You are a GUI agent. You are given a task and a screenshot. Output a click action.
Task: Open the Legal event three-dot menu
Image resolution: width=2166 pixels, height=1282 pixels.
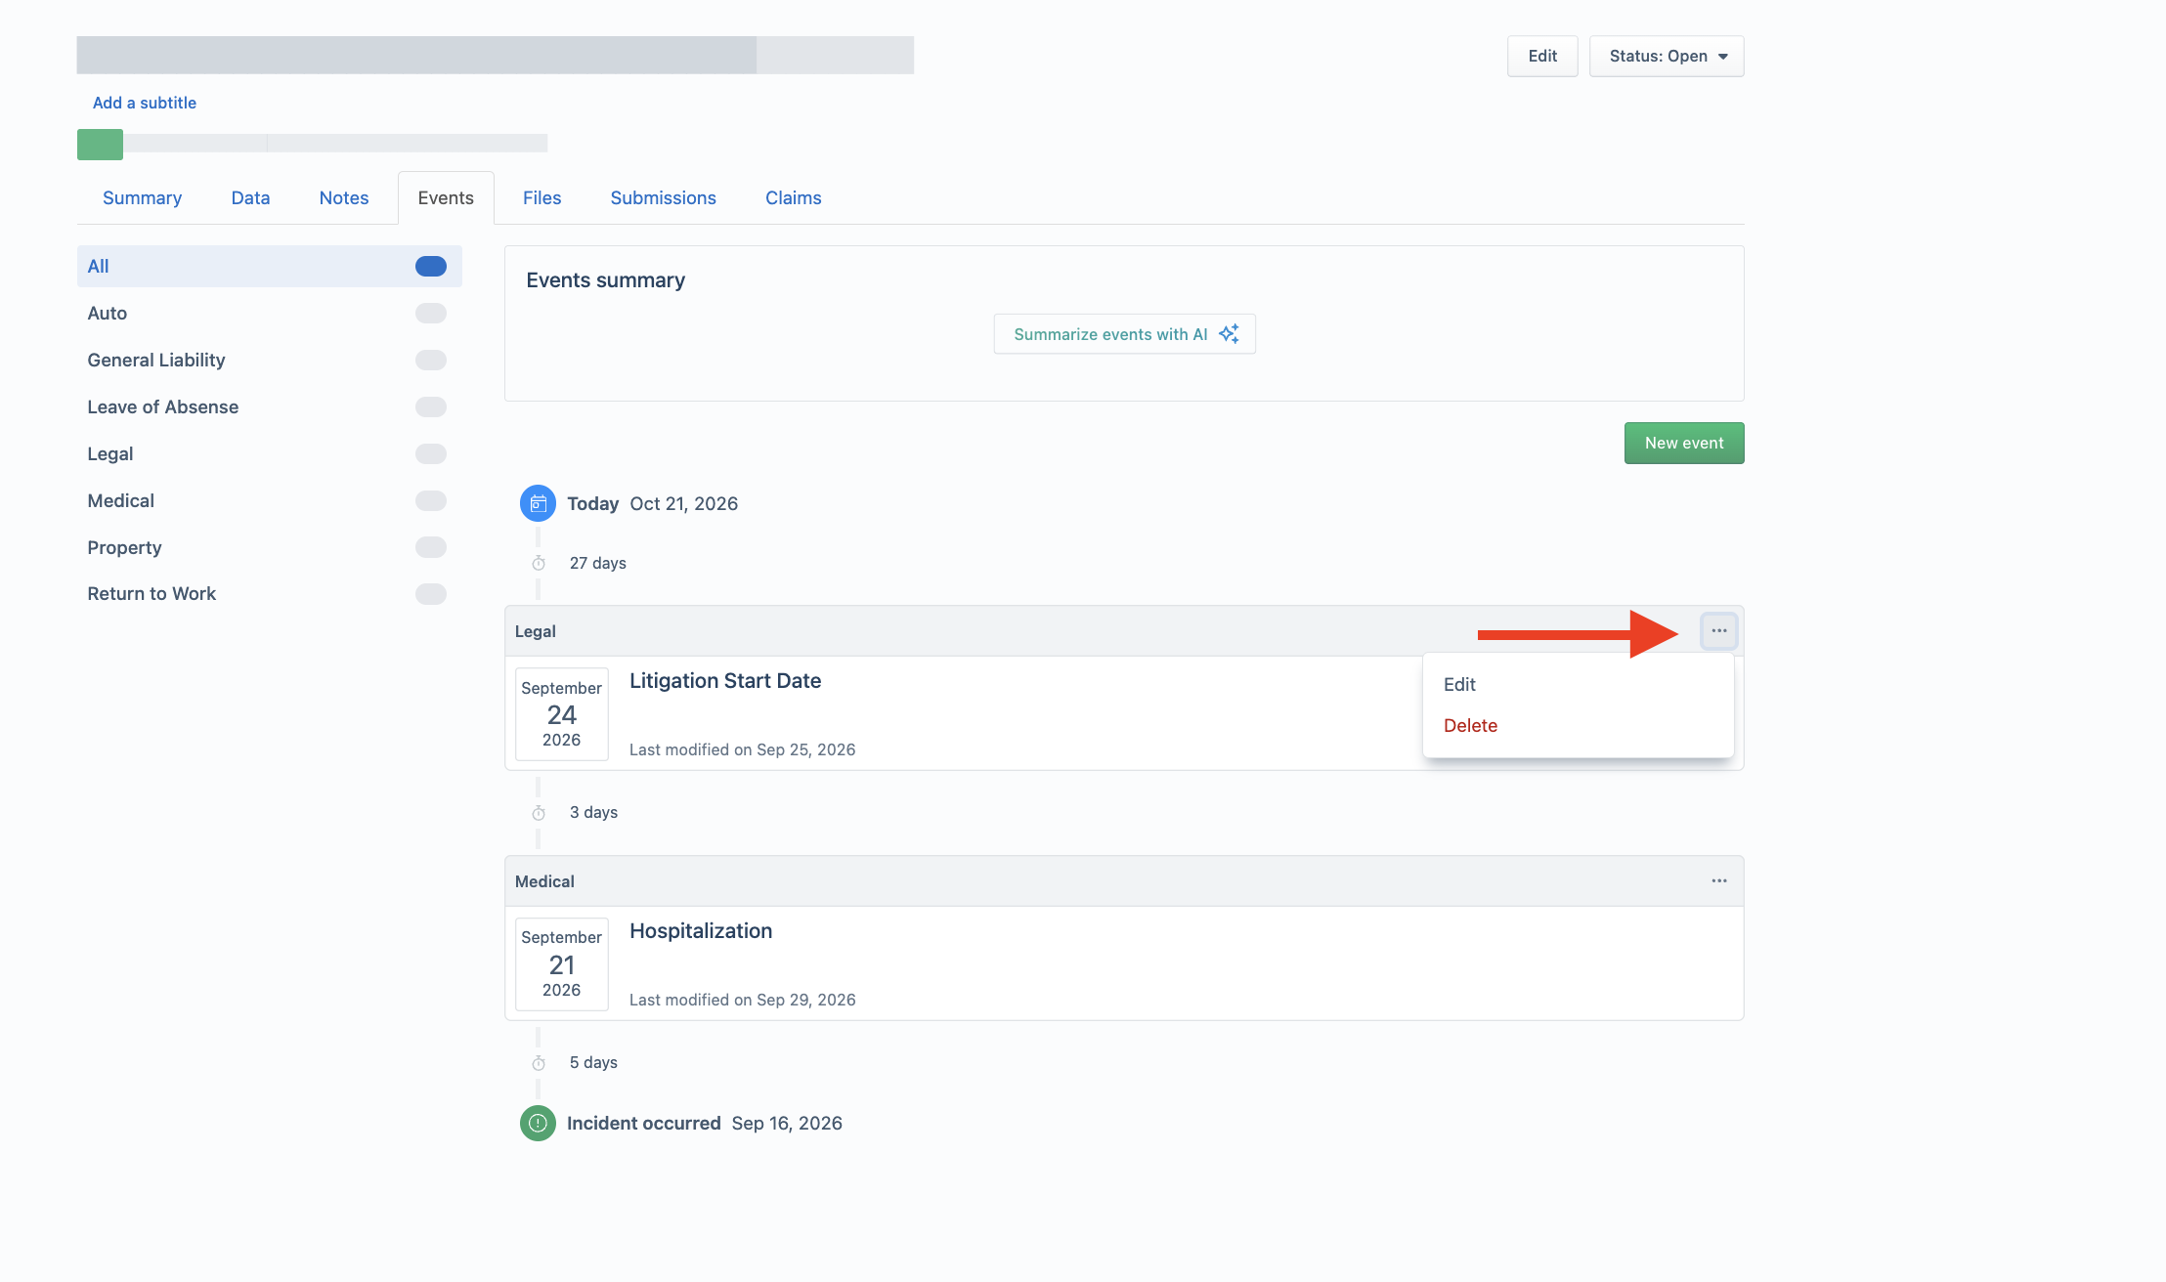tap(1718, 631)
